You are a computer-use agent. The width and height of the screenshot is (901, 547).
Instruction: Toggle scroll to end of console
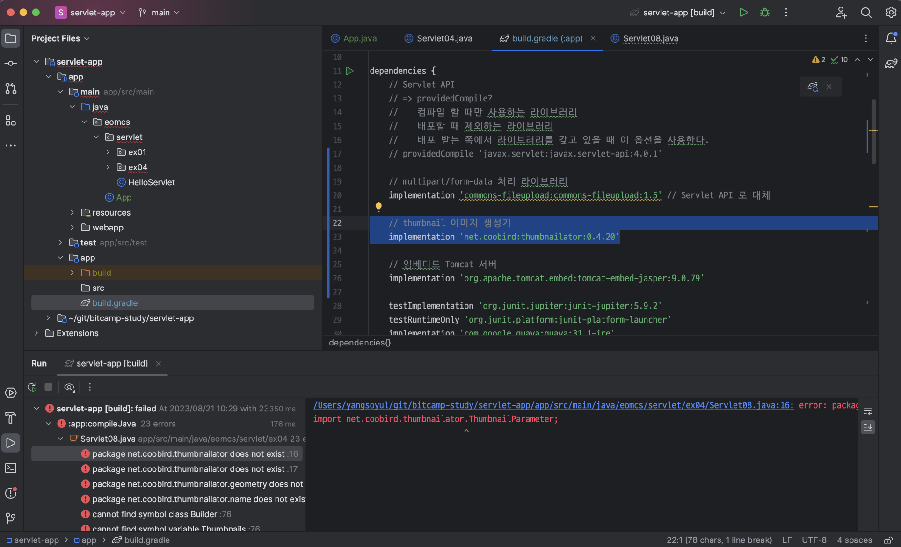pos(868,427)
